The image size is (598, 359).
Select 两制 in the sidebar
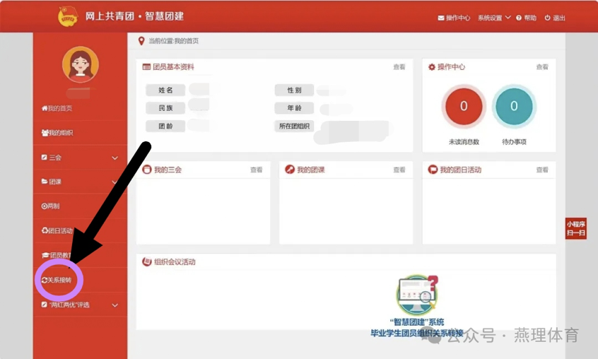pos(51,206)
